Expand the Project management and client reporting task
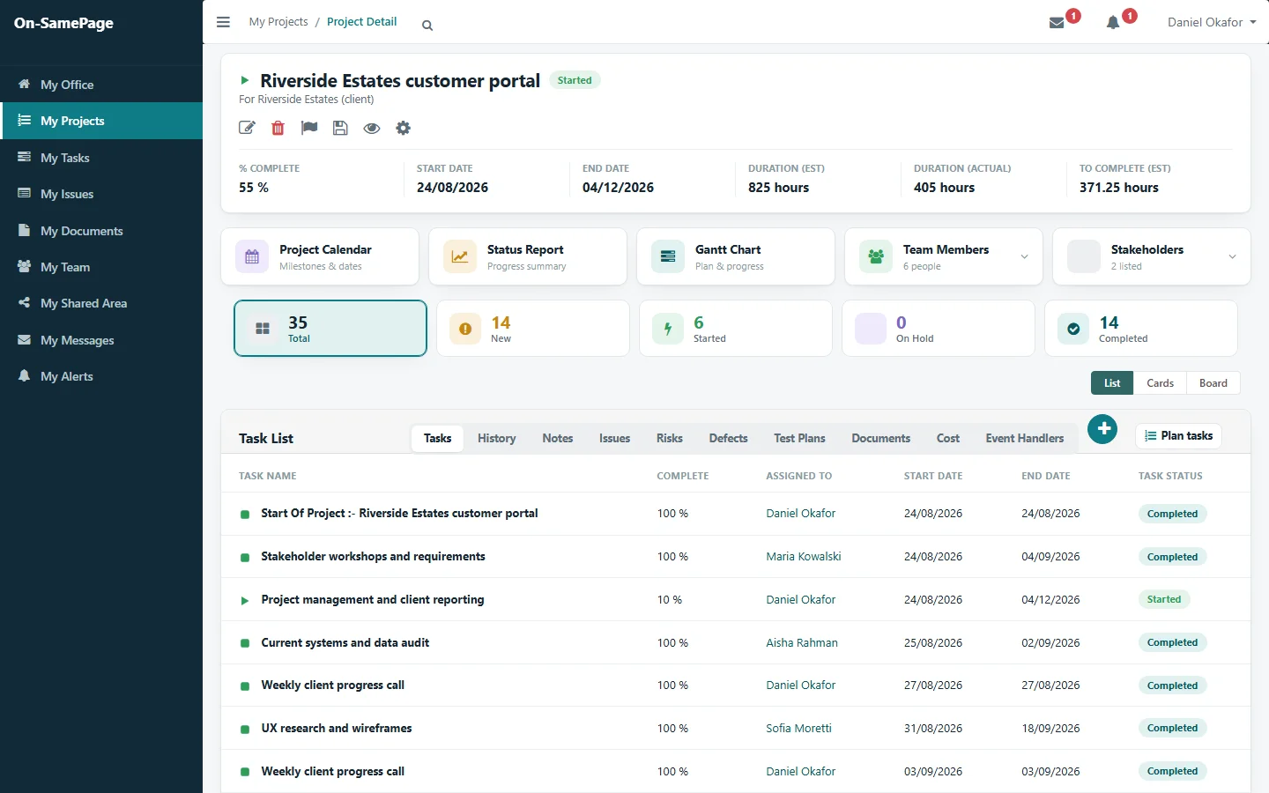 coord(245,601)
